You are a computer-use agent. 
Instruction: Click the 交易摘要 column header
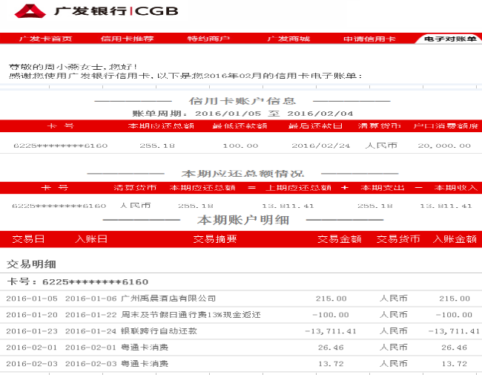click(x=215, y=239)
